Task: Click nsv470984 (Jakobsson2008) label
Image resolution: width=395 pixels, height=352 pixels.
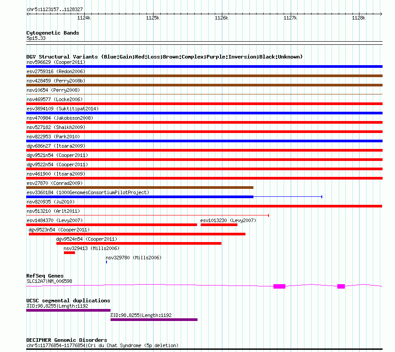Action: pyautogui.click(x=60, y=118)
